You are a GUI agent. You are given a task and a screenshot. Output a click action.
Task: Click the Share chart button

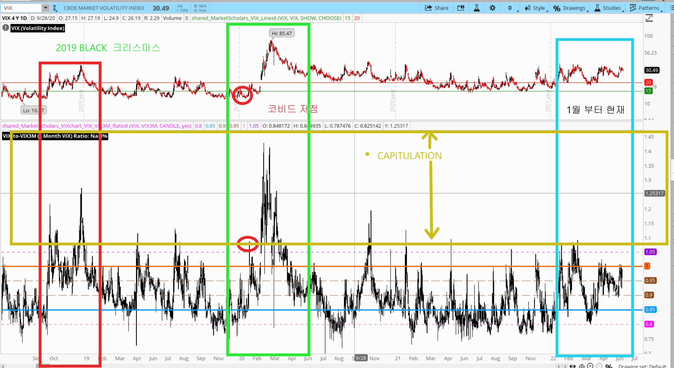(436, 8)
